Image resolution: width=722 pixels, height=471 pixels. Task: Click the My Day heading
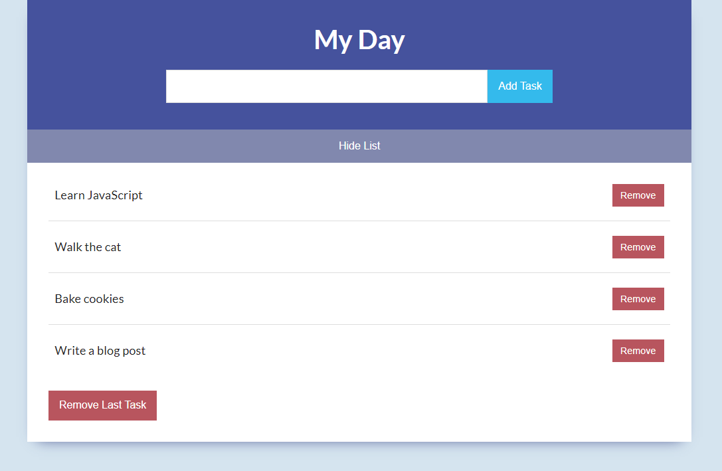359,40
